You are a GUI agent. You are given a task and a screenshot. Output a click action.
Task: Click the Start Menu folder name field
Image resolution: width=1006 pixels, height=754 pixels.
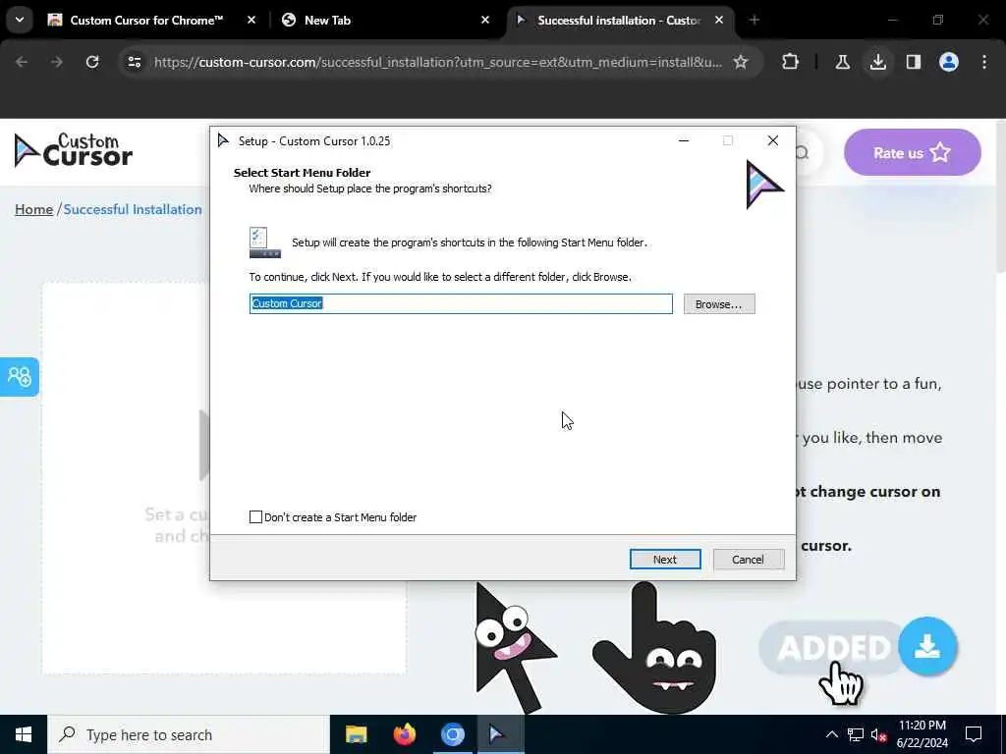[461, 304]
